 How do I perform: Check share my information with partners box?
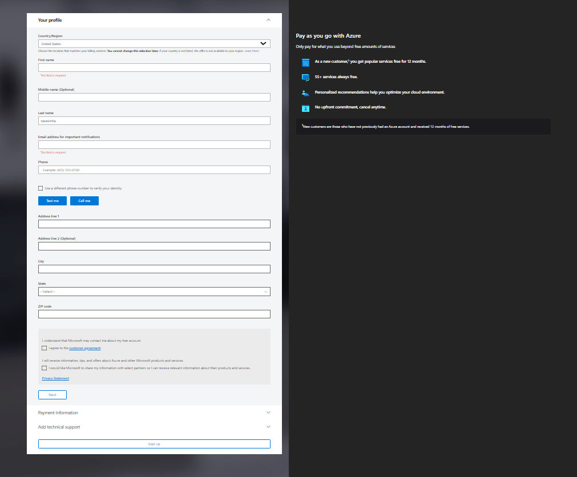44,368
